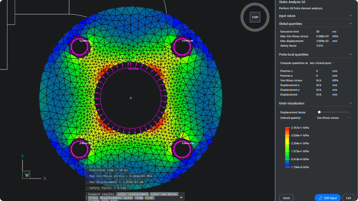The height and width of the screenshot is (201, 358).
Task: Click the dotted grip beside the command line
Action: coord(86,197)
